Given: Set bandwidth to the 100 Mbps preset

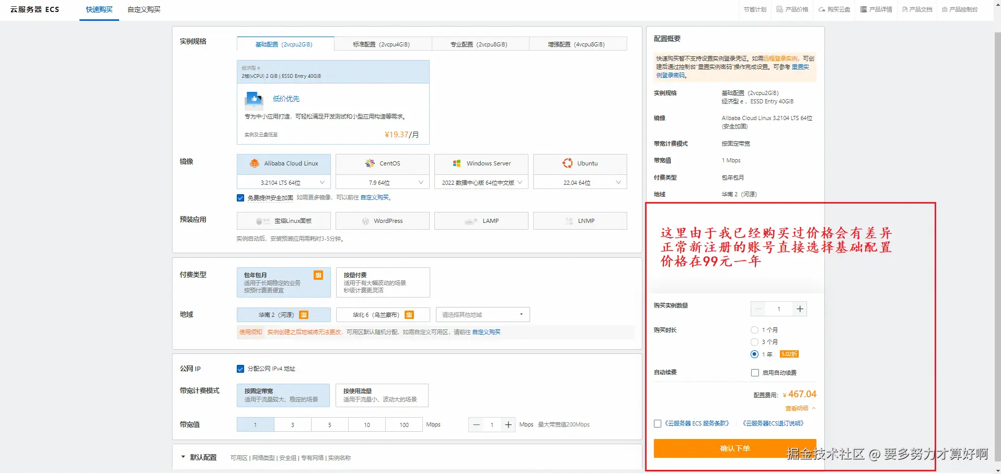Looking at the screenshot, I should (x=404, y=425).
